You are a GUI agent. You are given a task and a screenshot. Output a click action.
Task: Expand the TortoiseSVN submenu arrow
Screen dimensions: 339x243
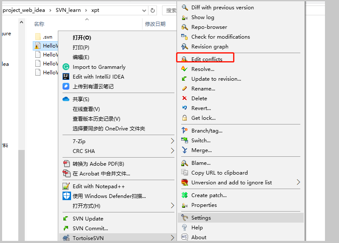(172, 238)
